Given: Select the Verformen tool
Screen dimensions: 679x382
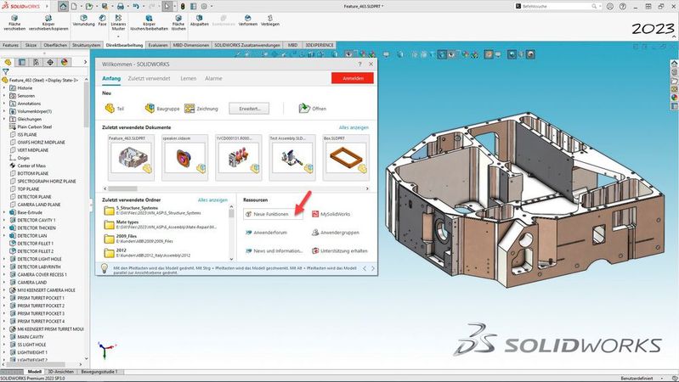Looking at the screenshot, I should click(247, 20).
